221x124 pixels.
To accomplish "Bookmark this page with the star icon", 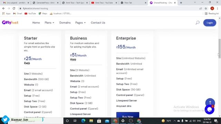I will click(x=206, y=8).
